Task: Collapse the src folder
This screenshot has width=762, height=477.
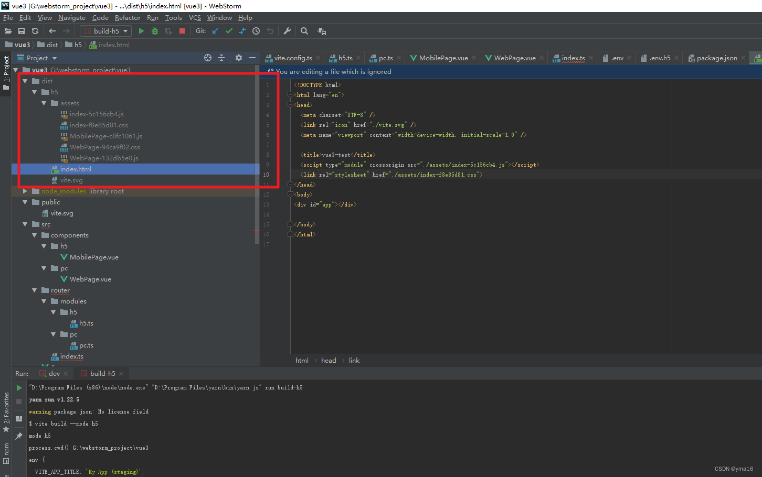Action: [25, 224]
